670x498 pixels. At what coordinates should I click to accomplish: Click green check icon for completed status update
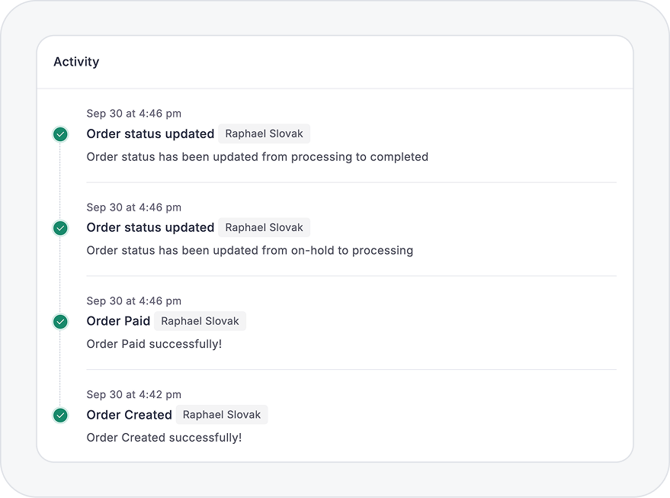[x=60, y=134]
